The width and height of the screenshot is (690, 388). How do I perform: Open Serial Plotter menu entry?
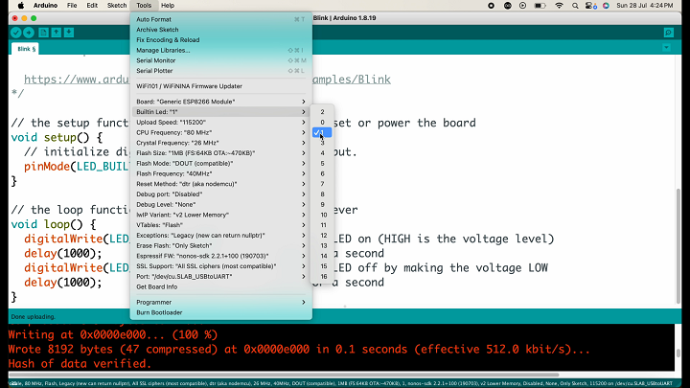(x=221, y=70)
